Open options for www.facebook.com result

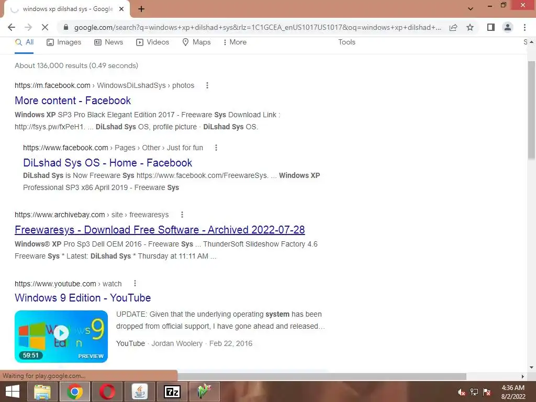[x=216, y=148]
